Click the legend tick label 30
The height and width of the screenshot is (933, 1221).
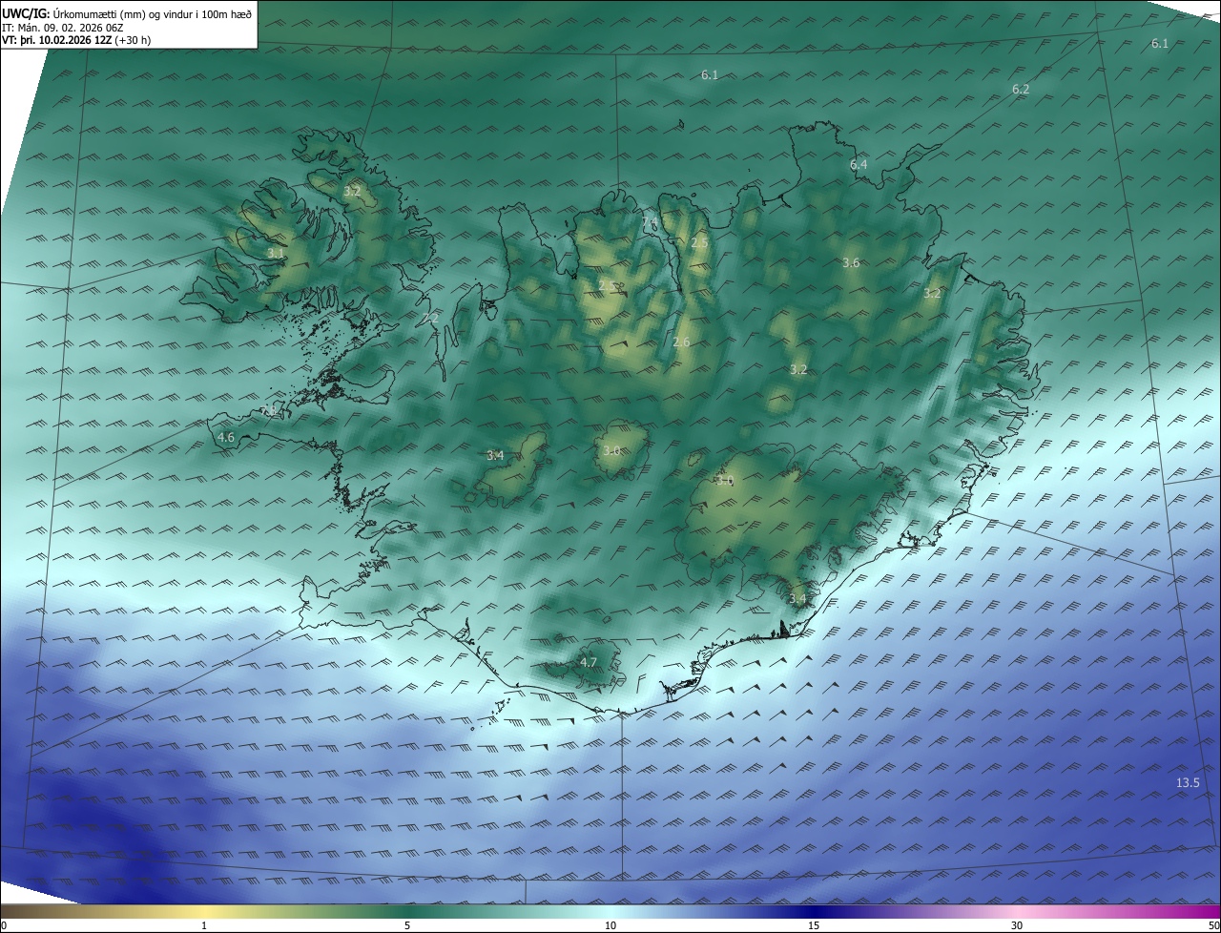[x=1017, y=925]
